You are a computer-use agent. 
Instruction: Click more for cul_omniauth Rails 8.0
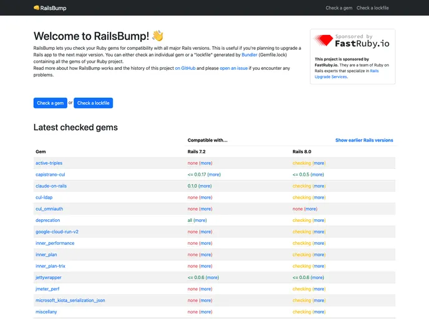click(311, 209)
